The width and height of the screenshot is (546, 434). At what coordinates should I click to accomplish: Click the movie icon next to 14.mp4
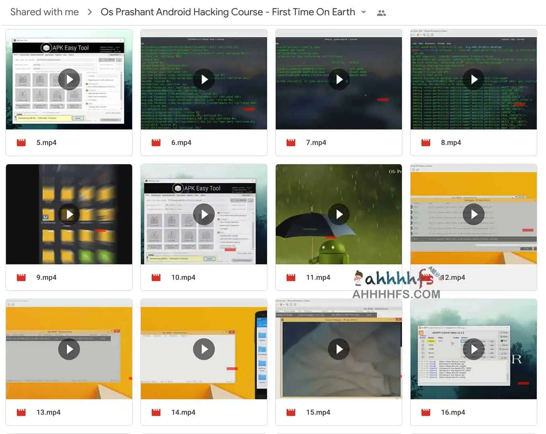pos(156,412)
